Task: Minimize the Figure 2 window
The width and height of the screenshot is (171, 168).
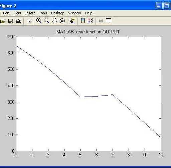Action: 159,6
